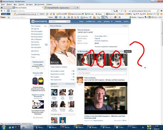Image resolution: width=163 pixels, height=130 pixels.
Task: Click the play triangle icon in VK header
Action: [112, 21]
